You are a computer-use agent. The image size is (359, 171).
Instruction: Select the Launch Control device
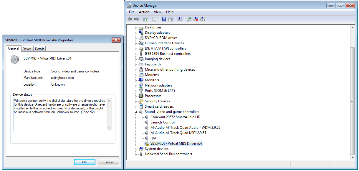click(x=163, y=122)
